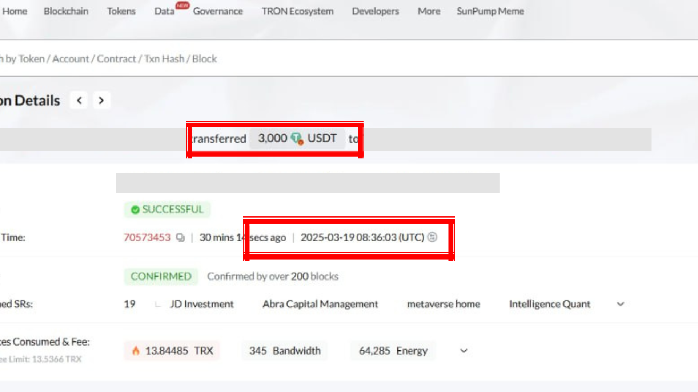
Task: Open the Blockchain menu
Action: tap(66, 11)
